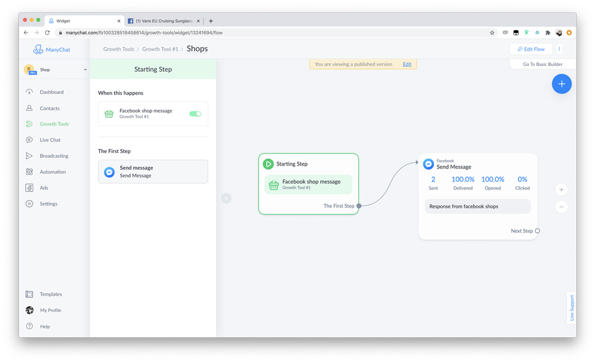Click Go To Basic Builder button
Screen dimensions: 595x362
pos(543,64)
